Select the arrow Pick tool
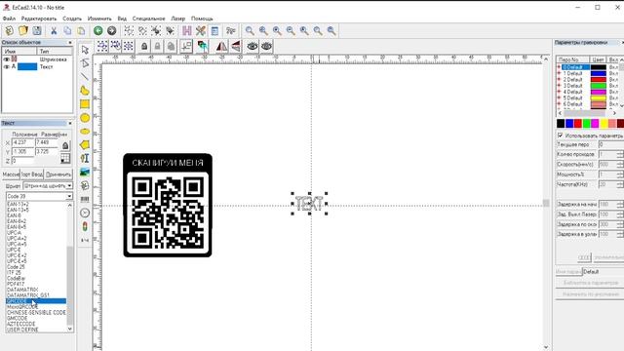The height and width of the screenshot is (351, 624). [85, 50]
